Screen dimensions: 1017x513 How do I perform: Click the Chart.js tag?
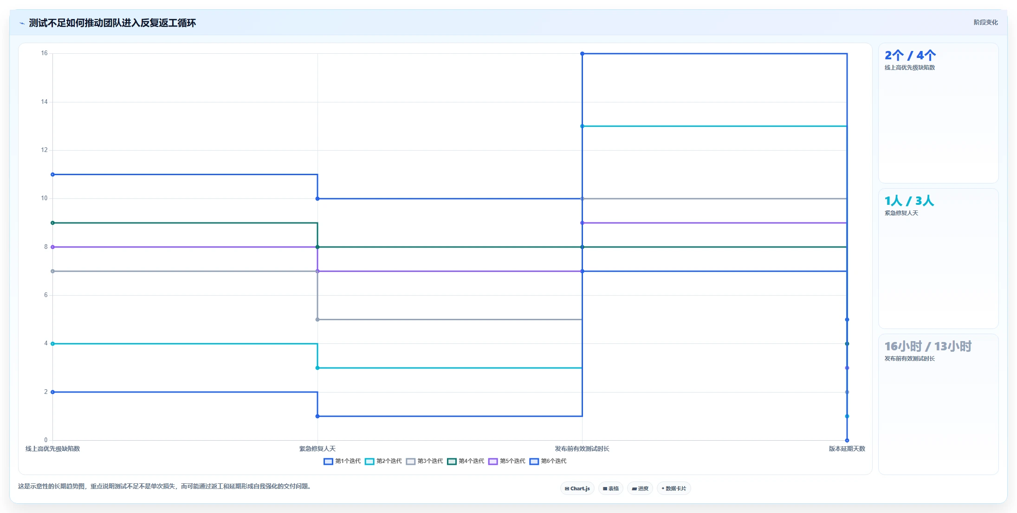[x=577, y=488]
